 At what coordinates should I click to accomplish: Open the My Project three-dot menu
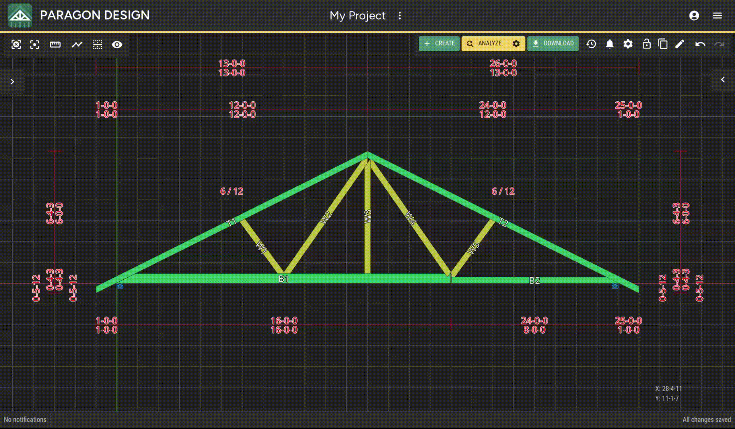[400, 15]
